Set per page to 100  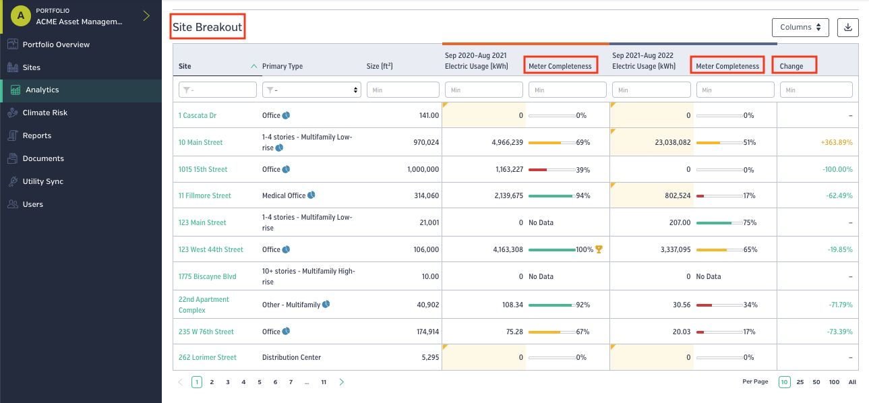(835, 382)
